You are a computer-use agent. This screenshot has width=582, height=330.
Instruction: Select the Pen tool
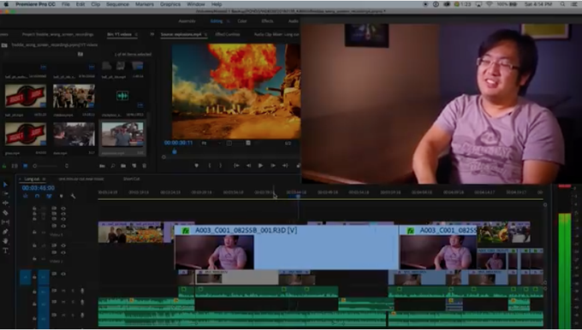pos(5,232)
